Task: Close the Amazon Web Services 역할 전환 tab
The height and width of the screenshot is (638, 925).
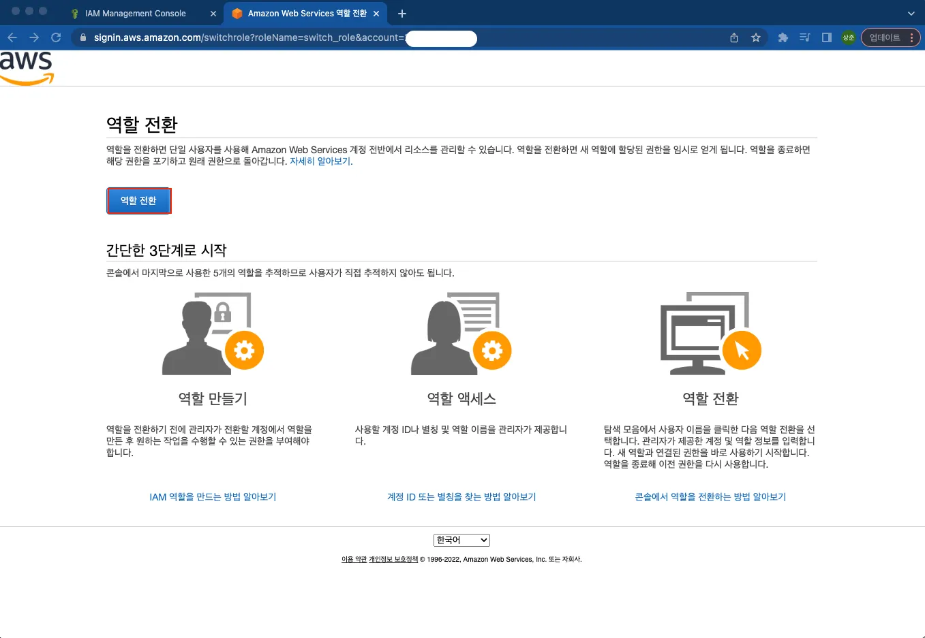Action: [x=376, y=14]
